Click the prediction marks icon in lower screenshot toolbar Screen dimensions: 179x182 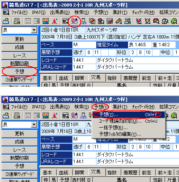pyautogui.click(x=75, y=116)
